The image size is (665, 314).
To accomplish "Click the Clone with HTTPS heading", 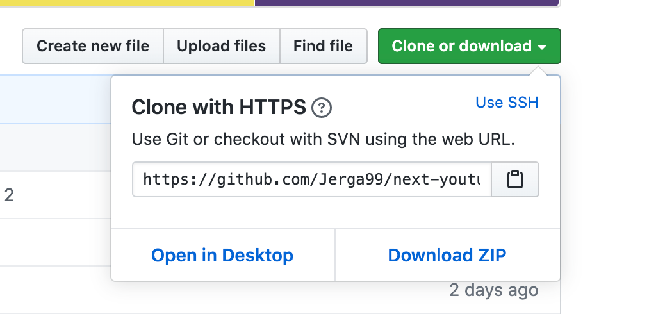I will click(218, 108).
